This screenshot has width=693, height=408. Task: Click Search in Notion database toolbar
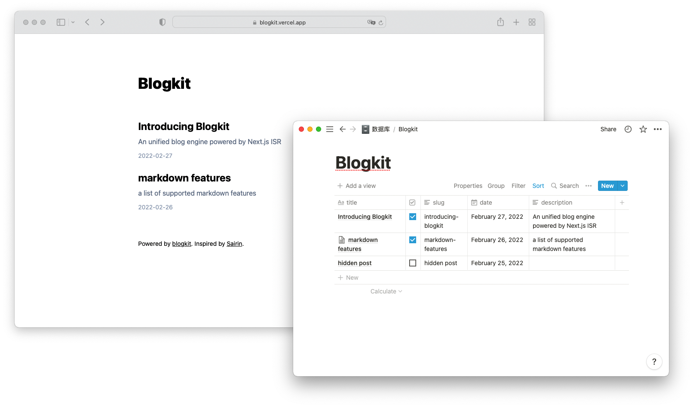[x=565, y=186]
